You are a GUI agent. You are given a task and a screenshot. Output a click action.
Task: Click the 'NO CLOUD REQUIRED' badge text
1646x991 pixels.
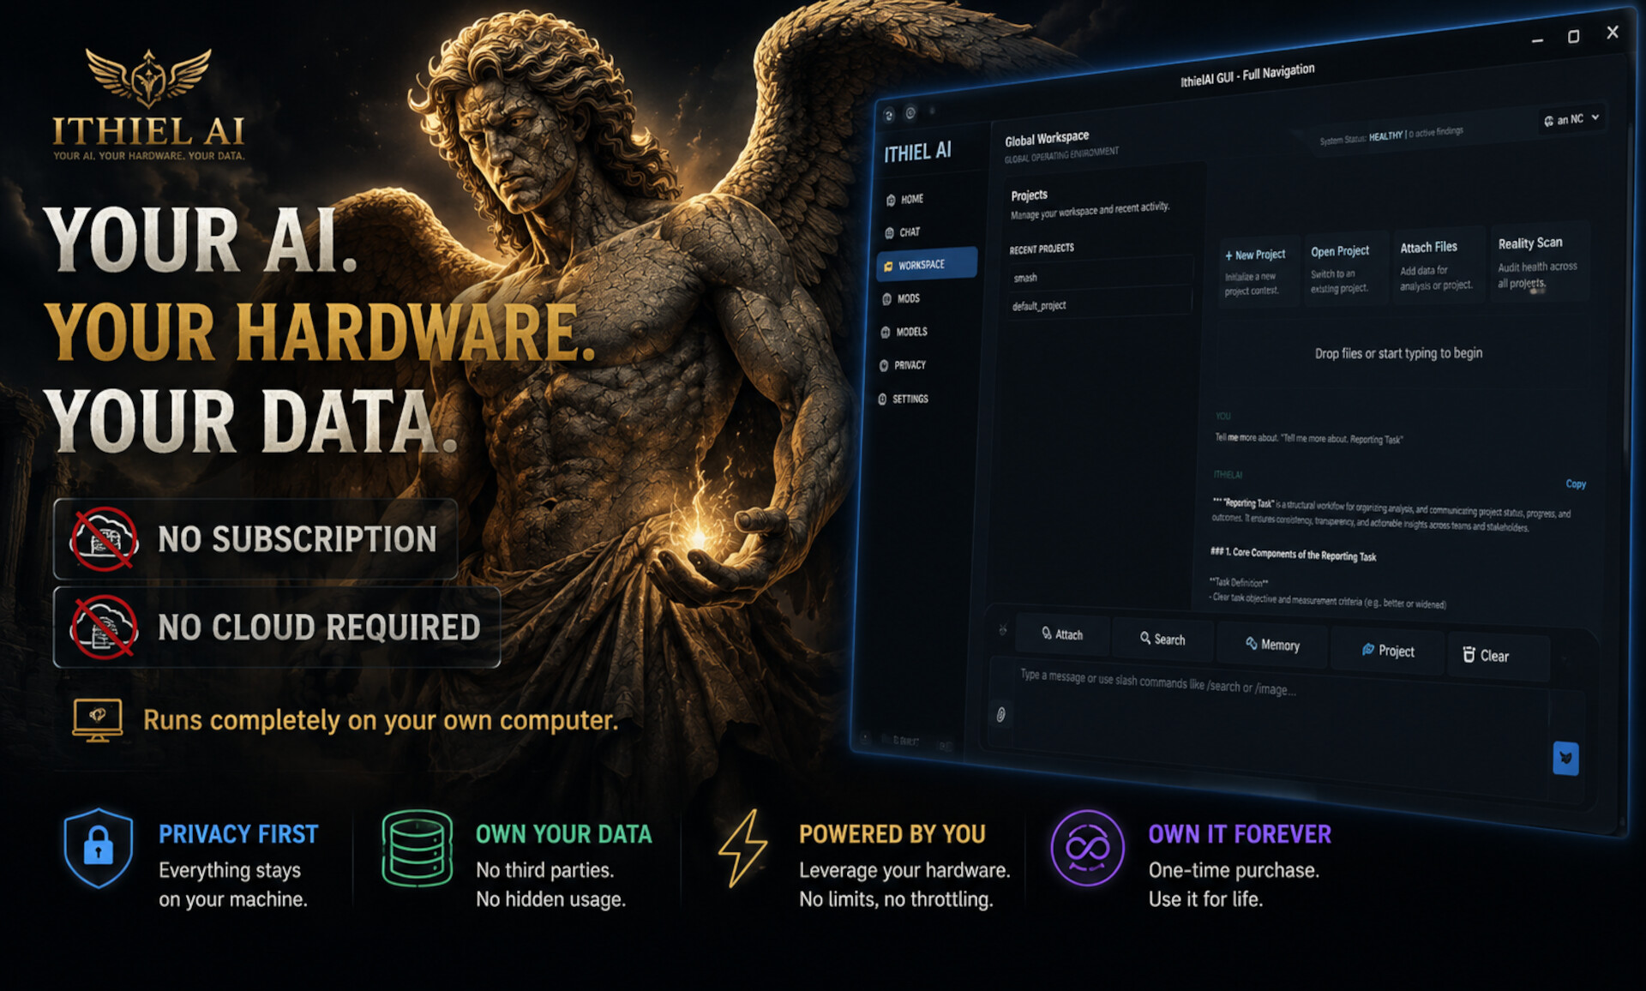[x=319, y=628]
